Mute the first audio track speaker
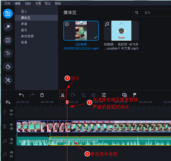Viewport: 171px width, 161px height. tap(11, 139)
